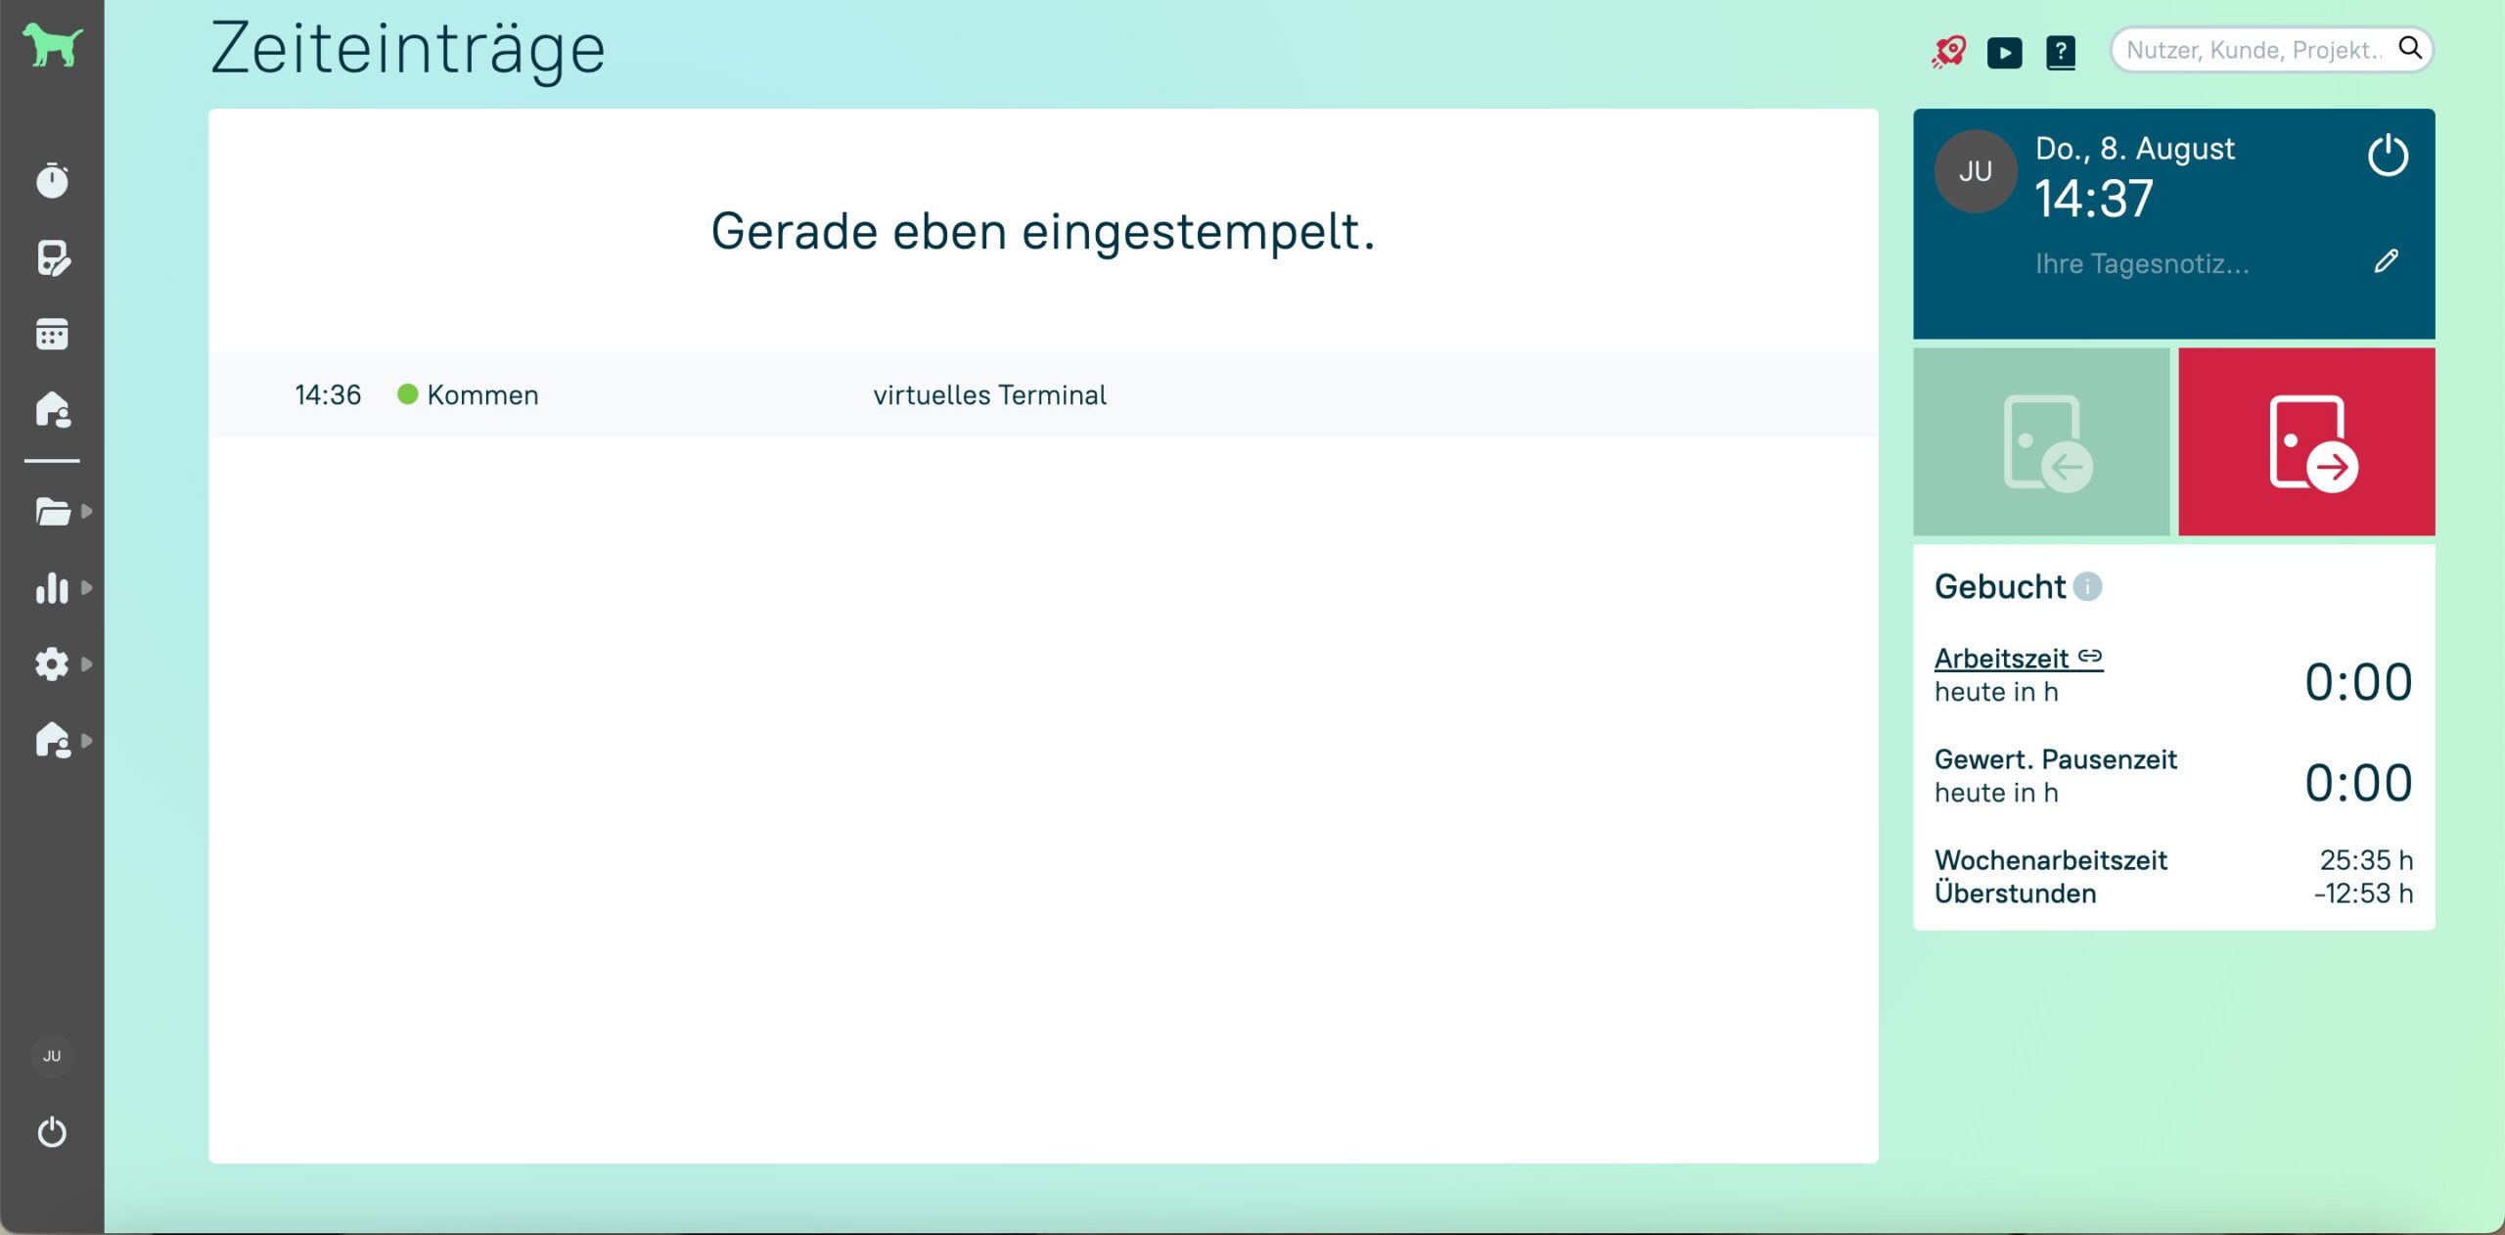
Task: Click the power icon in date card
Action: pyautogui.click(x=2388, y=155)
